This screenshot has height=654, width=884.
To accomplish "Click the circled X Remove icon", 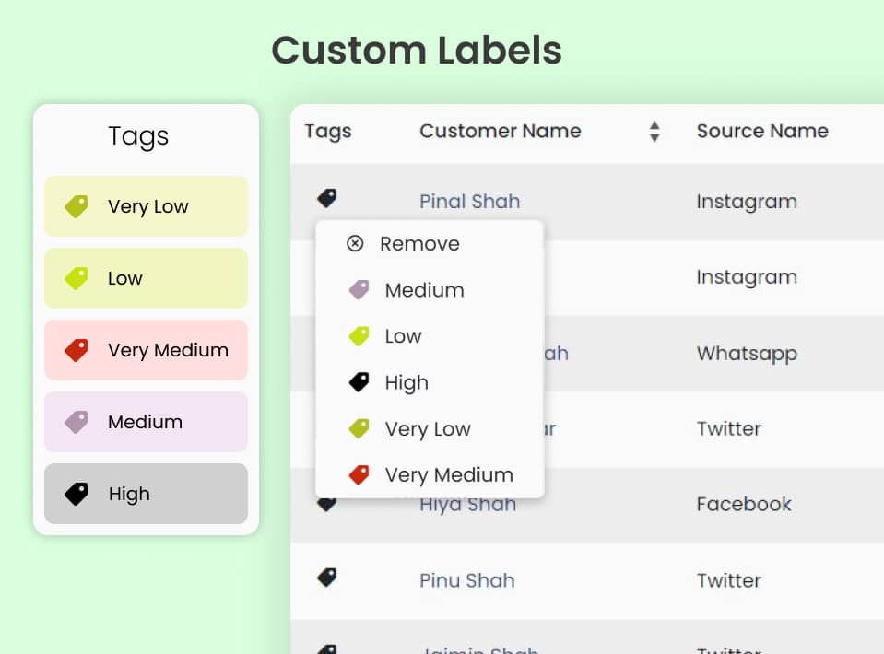I will point(355,243).
